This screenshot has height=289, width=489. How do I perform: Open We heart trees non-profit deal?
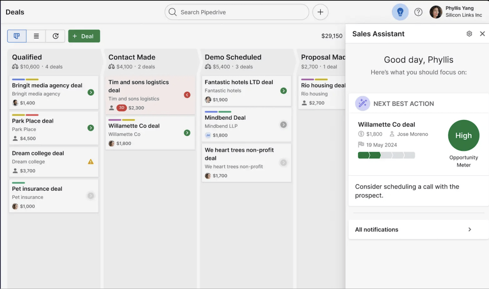pyautogui.click(x=247, y=162)
